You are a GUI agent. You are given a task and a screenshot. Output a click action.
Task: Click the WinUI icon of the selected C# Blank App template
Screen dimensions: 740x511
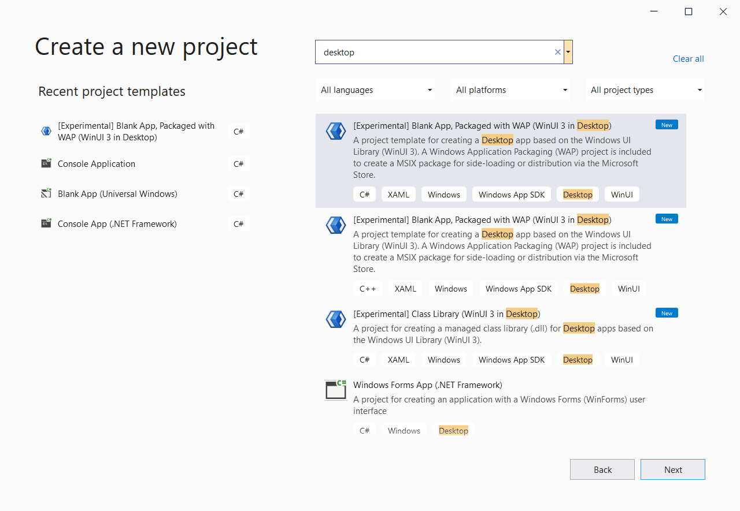click(x=336, y=131)
